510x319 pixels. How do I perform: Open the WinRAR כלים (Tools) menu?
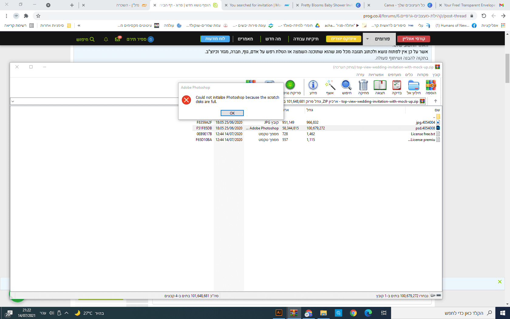[x=409, y=75]
